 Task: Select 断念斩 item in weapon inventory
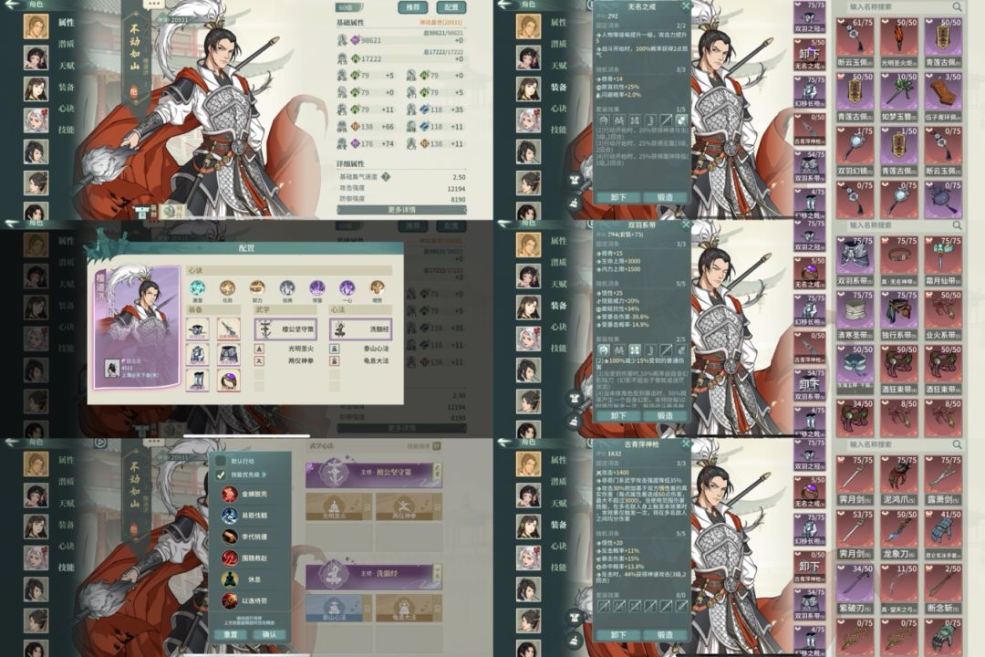[x=943, y=589]
